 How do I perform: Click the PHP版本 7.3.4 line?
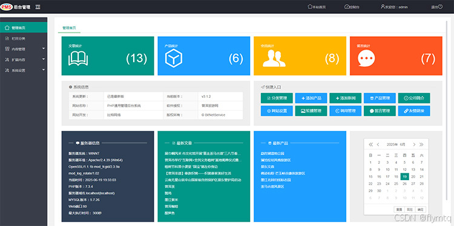[80, 186]
